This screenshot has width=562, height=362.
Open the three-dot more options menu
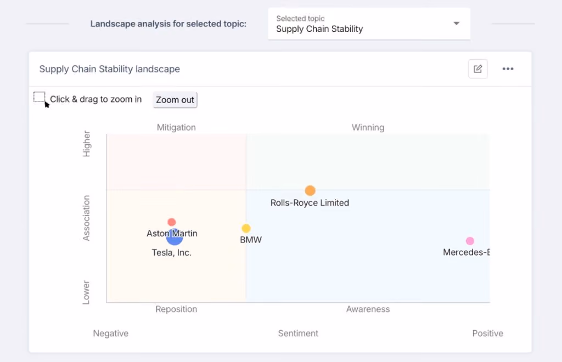tap(508, 69)
